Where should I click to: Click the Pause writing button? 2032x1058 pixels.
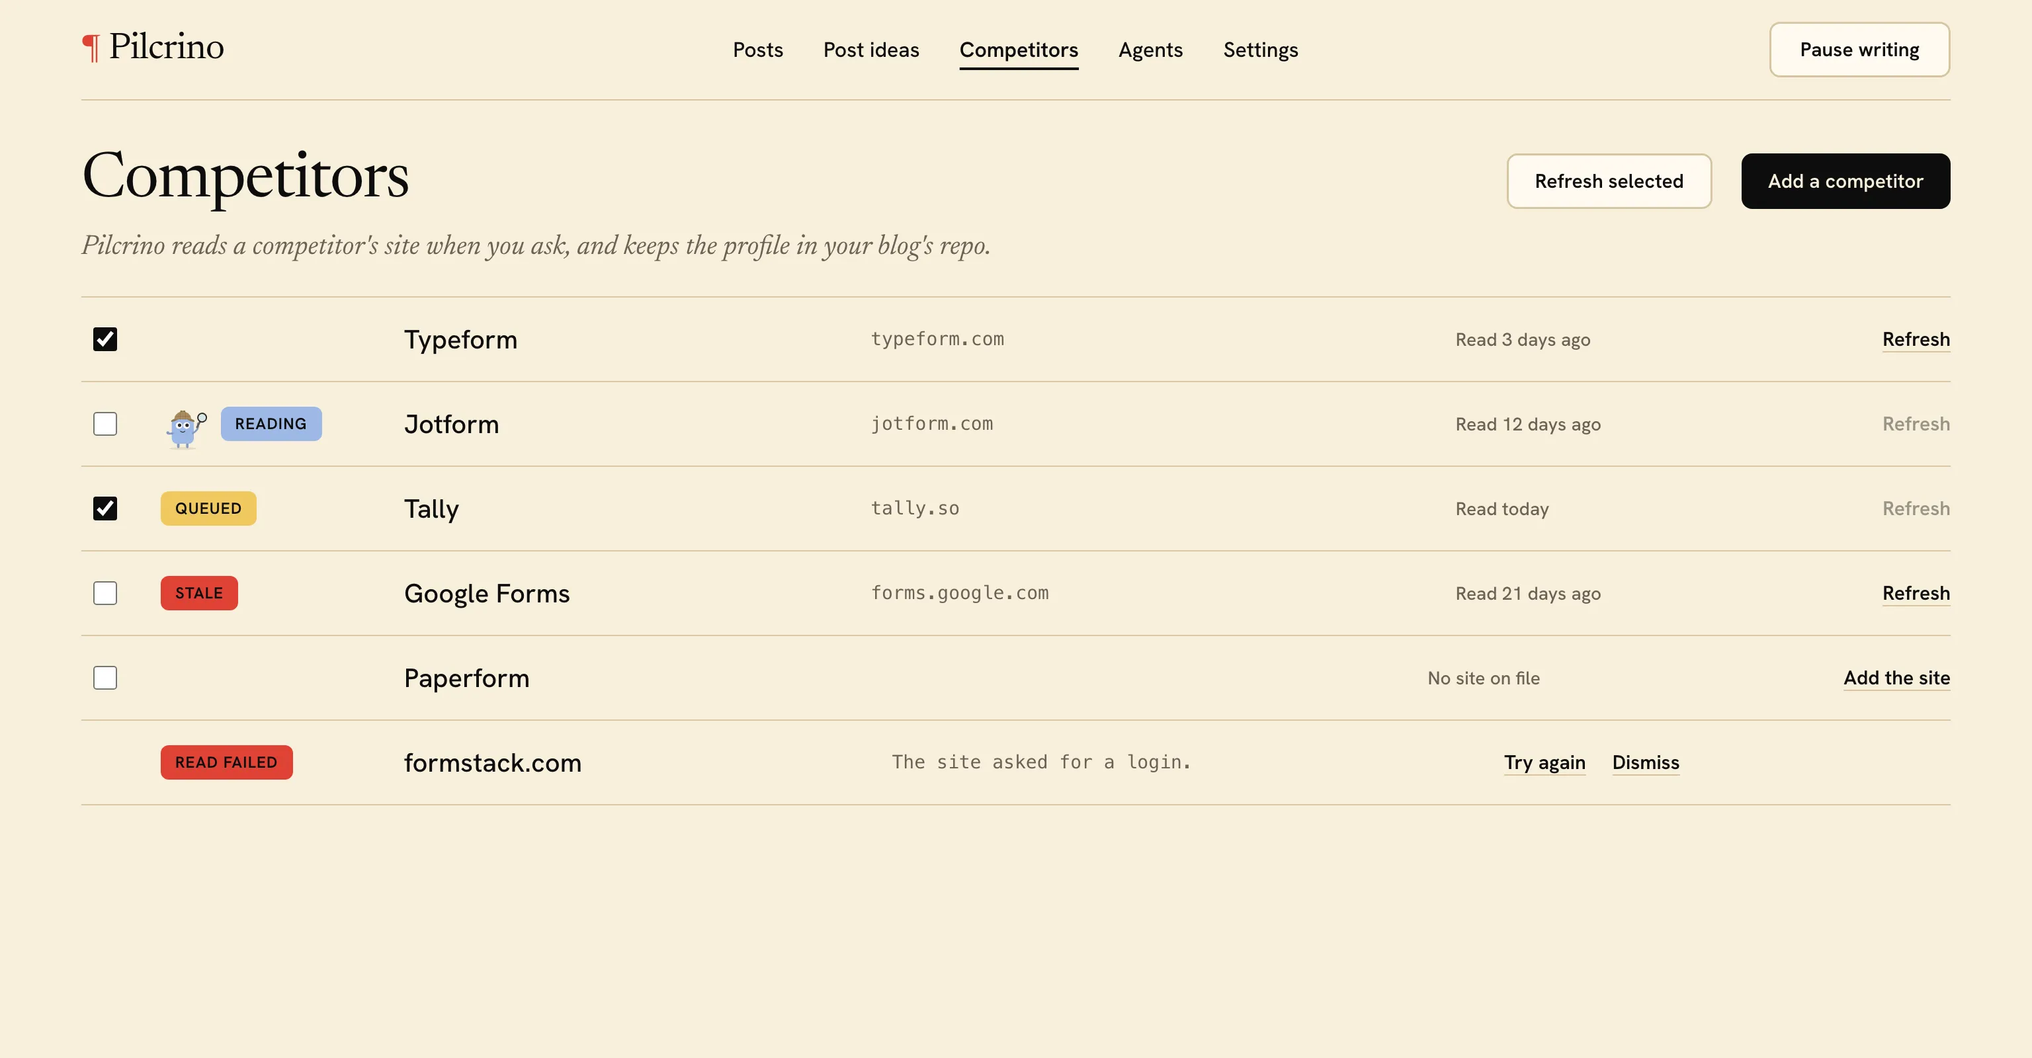pyautogui.click(x=1859, y=50)
